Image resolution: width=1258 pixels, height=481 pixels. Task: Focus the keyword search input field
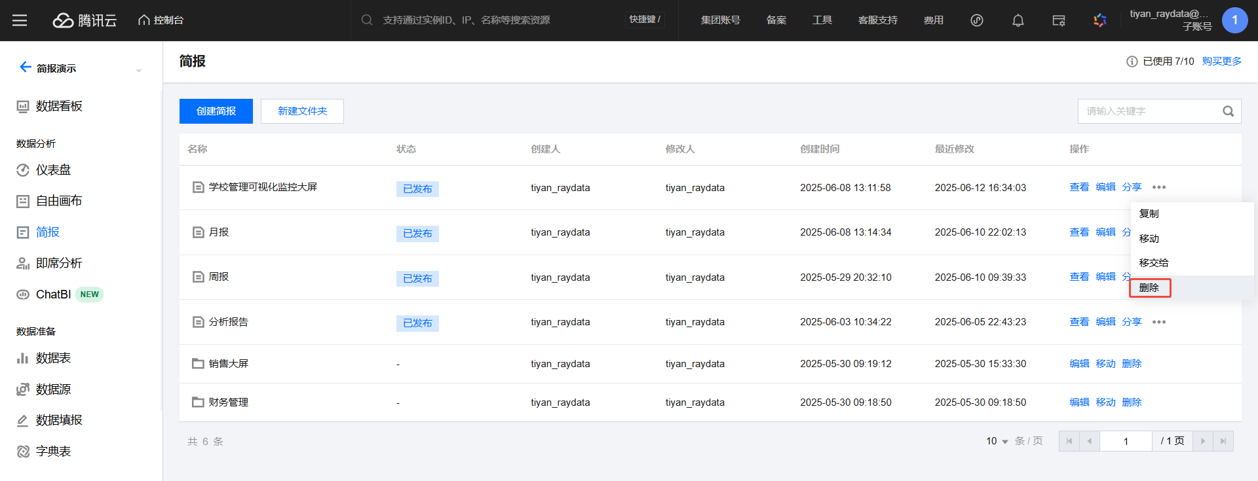coord(1147,111)
